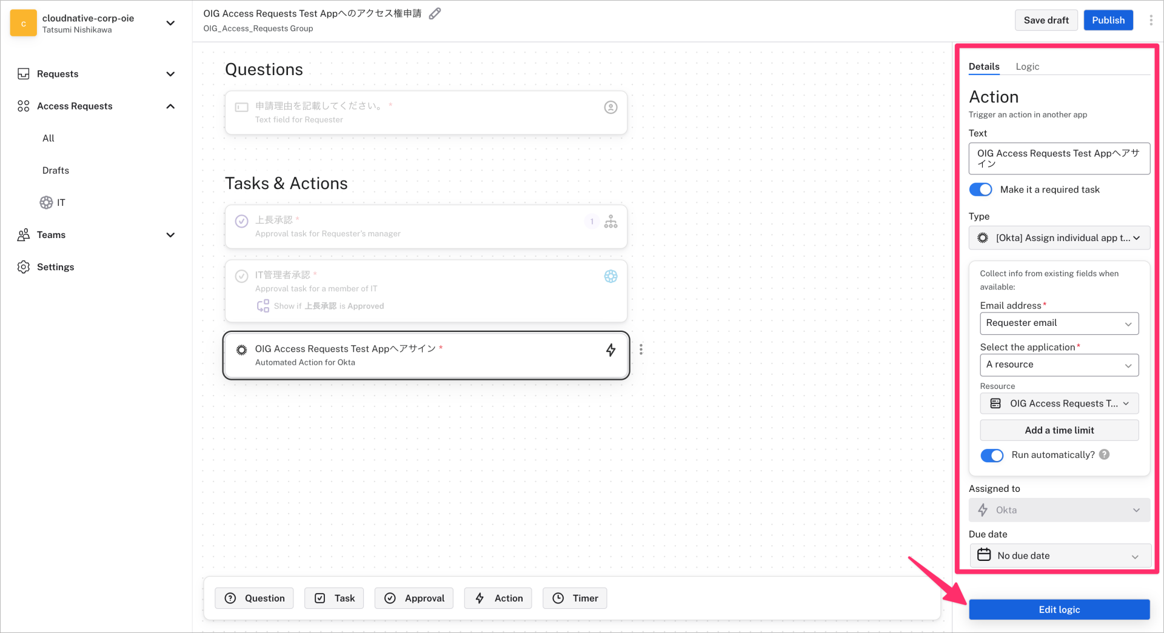Viewport: 1164px width, 633px height.
Task: Open the three-dot menu beside the automated action
Action: 641,350
